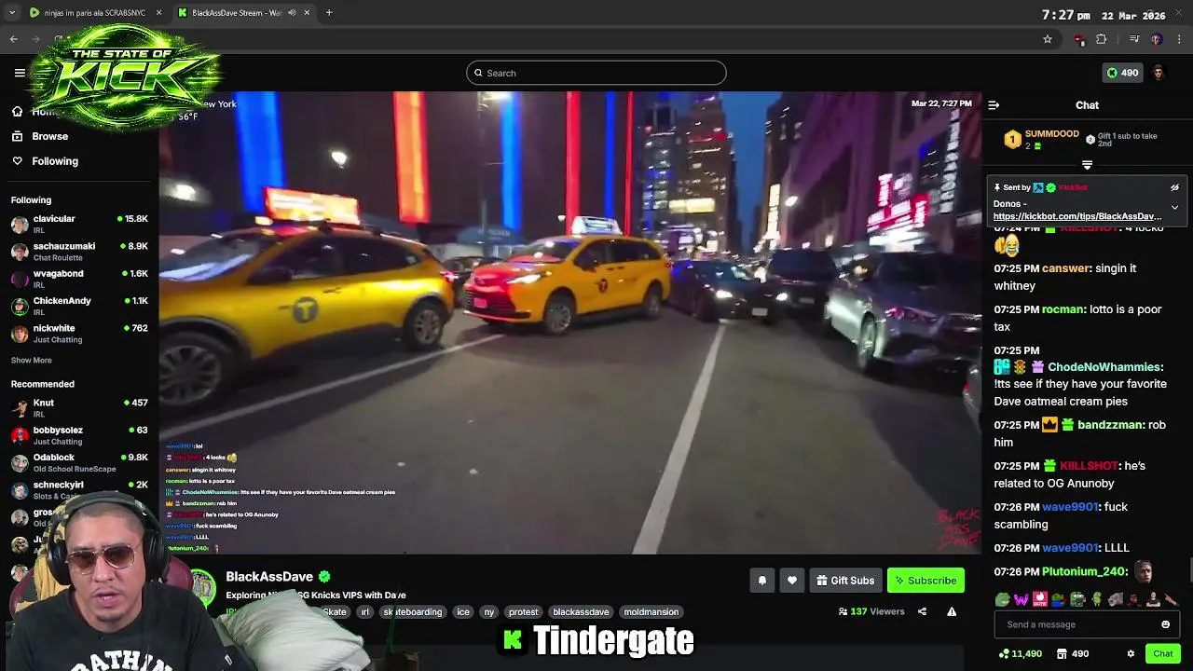Send message with Chat button

[x=1162, y=654]
